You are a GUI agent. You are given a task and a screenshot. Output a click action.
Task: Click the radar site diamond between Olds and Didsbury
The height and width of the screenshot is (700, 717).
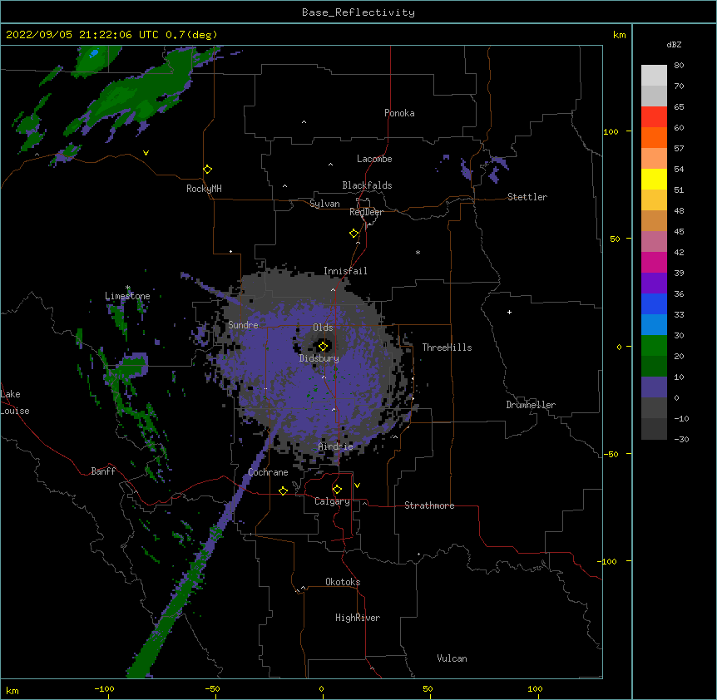[x=323, y=346]
